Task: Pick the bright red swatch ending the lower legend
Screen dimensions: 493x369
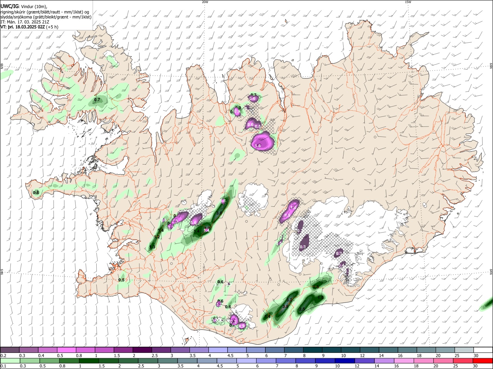Action: (483, 361)
